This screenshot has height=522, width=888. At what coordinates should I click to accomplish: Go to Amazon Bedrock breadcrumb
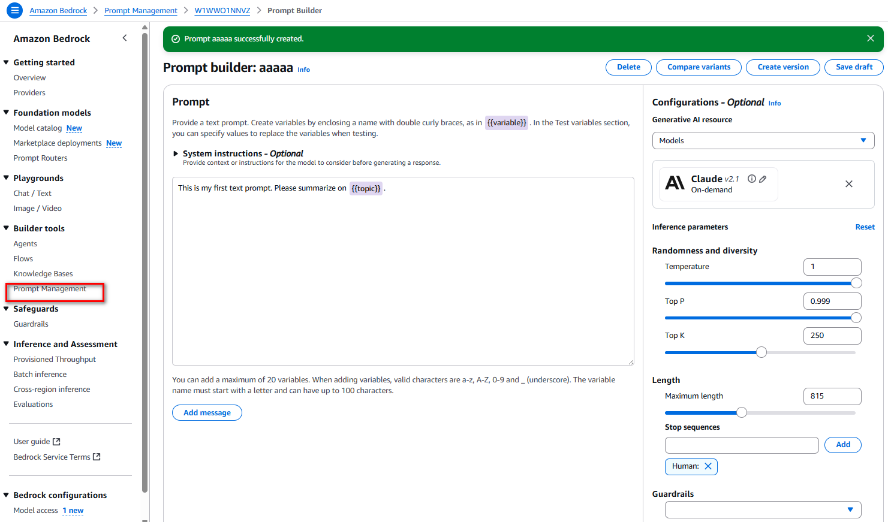point(58,11)
